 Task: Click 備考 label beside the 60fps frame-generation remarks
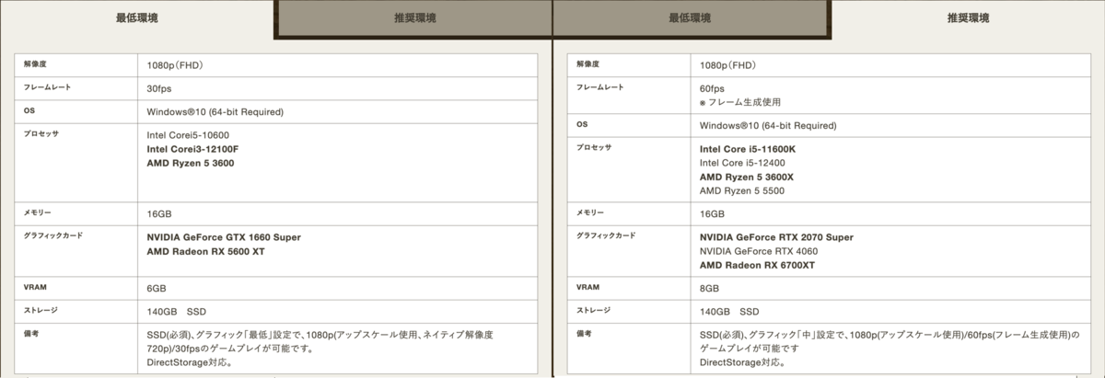584,333
